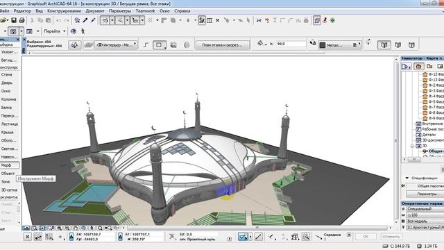Expand the Спецификации section triangle
The image size is (444, 250).
click(x=407, y=178)
